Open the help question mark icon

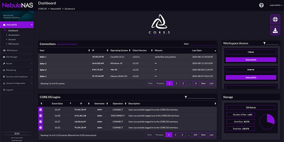click(x=261, y=5)
